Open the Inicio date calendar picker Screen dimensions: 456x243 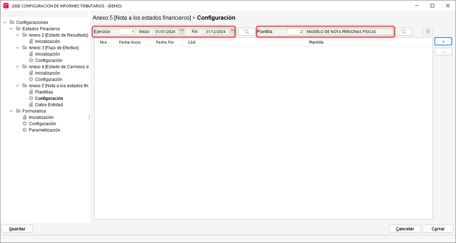tap(182, 32)
